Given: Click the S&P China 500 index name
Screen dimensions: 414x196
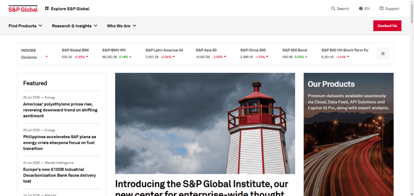Looking at the screenshot, I should [253, 50].
